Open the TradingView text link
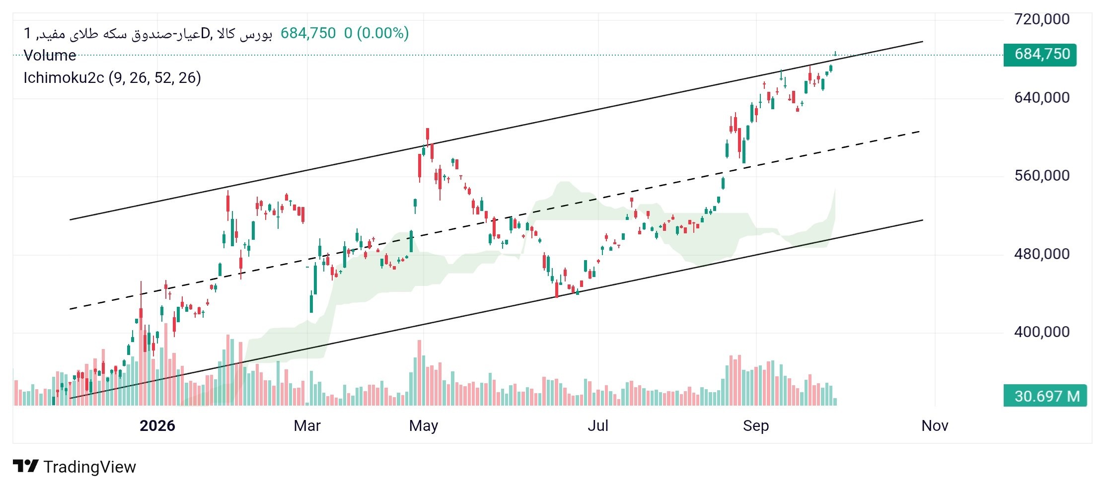Screen dimensions: 1105x489 click(89, 467)
